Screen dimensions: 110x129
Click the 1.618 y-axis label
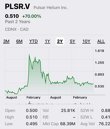(99, 51)
